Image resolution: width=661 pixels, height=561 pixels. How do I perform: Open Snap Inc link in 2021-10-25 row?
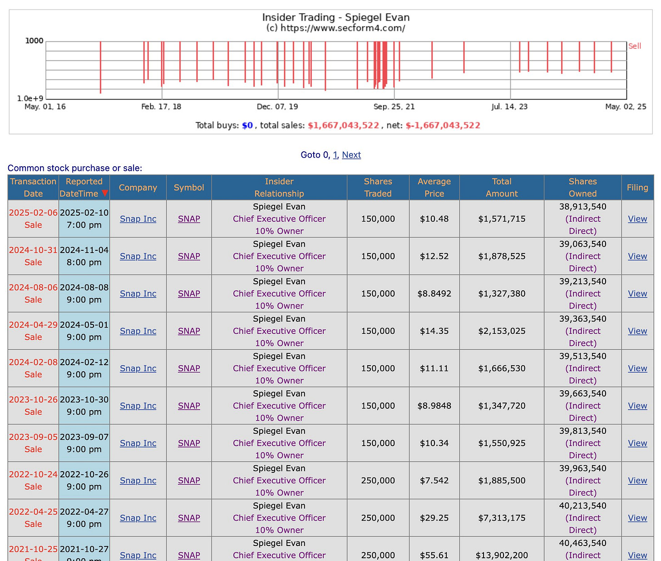[138, 555]
